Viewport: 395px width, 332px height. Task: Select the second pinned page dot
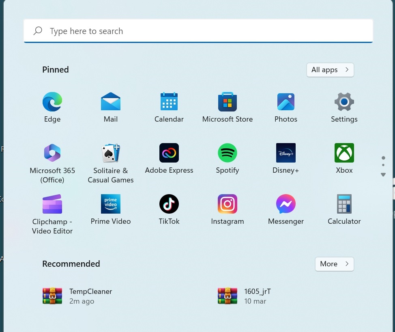[383, 165]
